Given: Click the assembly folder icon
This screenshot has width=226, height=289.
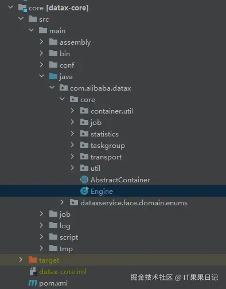Looking at the screenshot, I should 53,42.
